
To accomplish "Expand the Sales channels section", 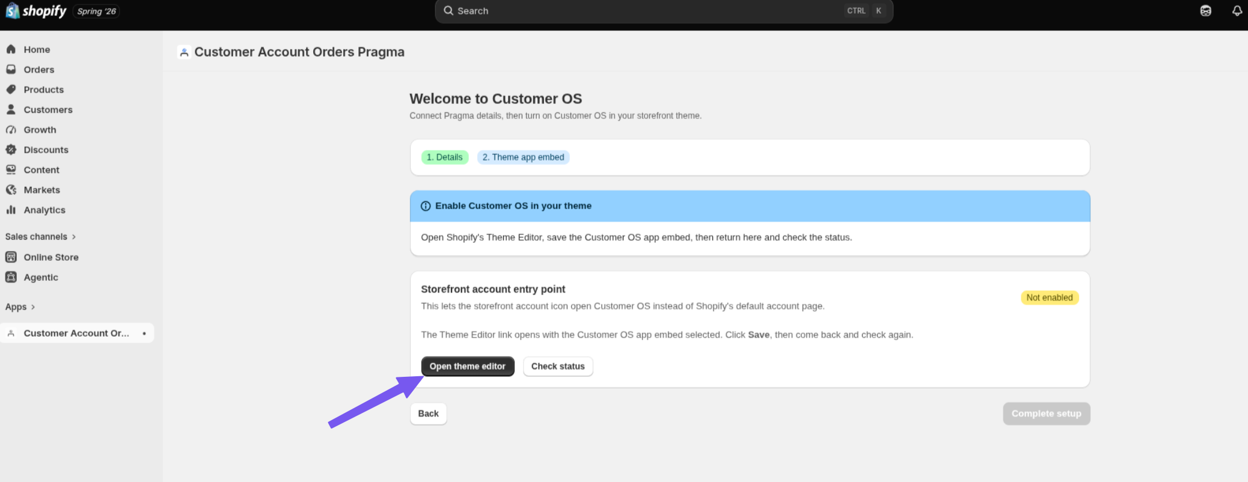I will tap(40, 237).
